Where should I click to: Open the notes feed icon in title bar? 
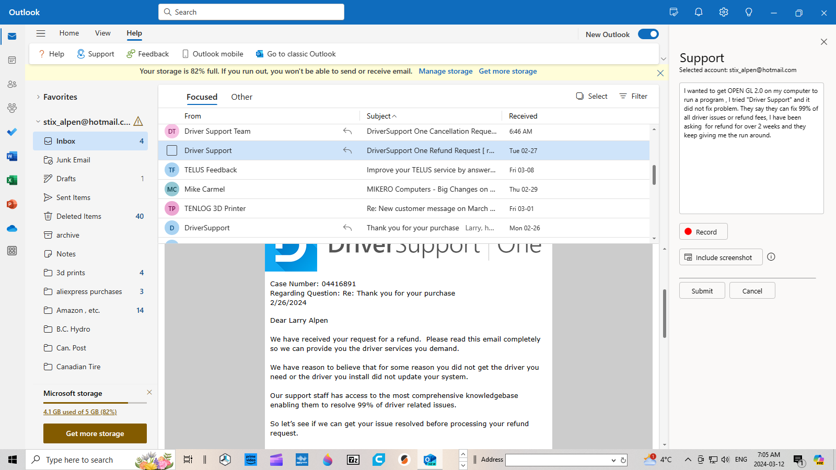pyautogui.click(x=674, y=12)
